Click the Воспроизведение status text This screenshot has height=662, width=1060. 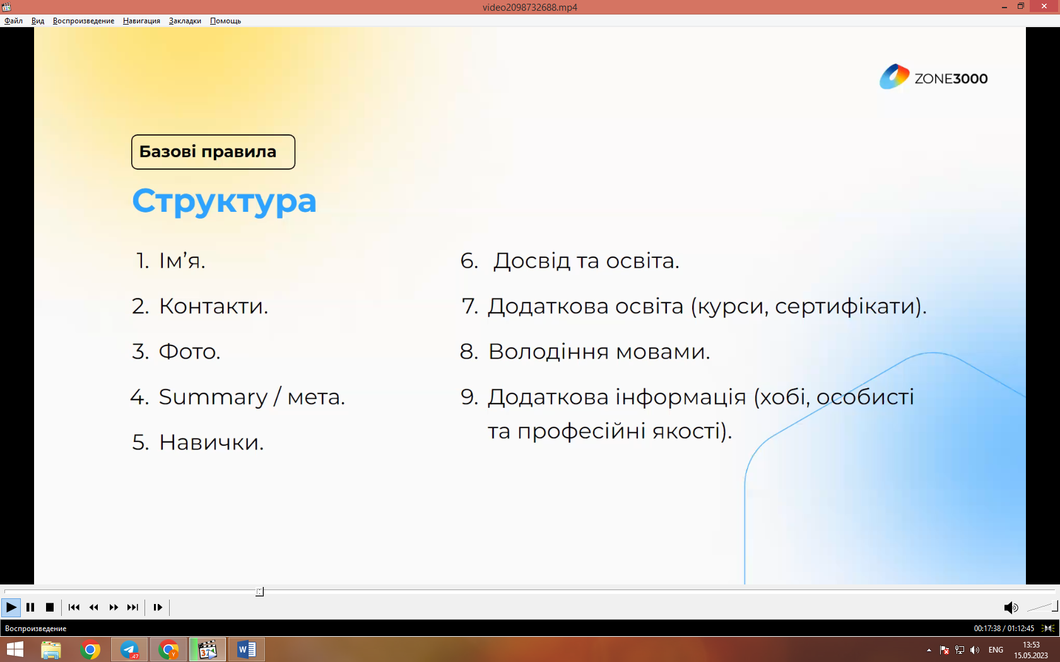(35, 629)
